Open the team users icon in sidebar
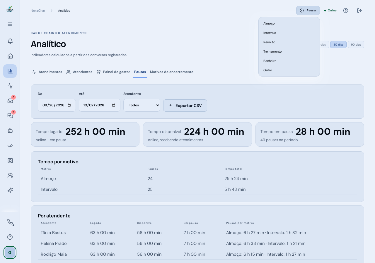Viewport: 375px width, 263px height. [x=10, y=175]
